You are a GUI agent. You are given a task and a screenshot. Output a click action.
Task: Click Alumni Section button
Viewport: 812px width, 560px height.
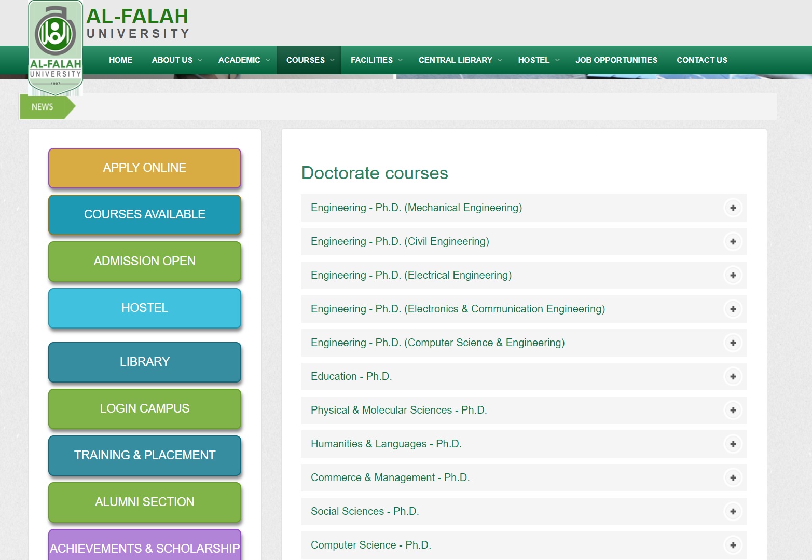pos(145,502)
